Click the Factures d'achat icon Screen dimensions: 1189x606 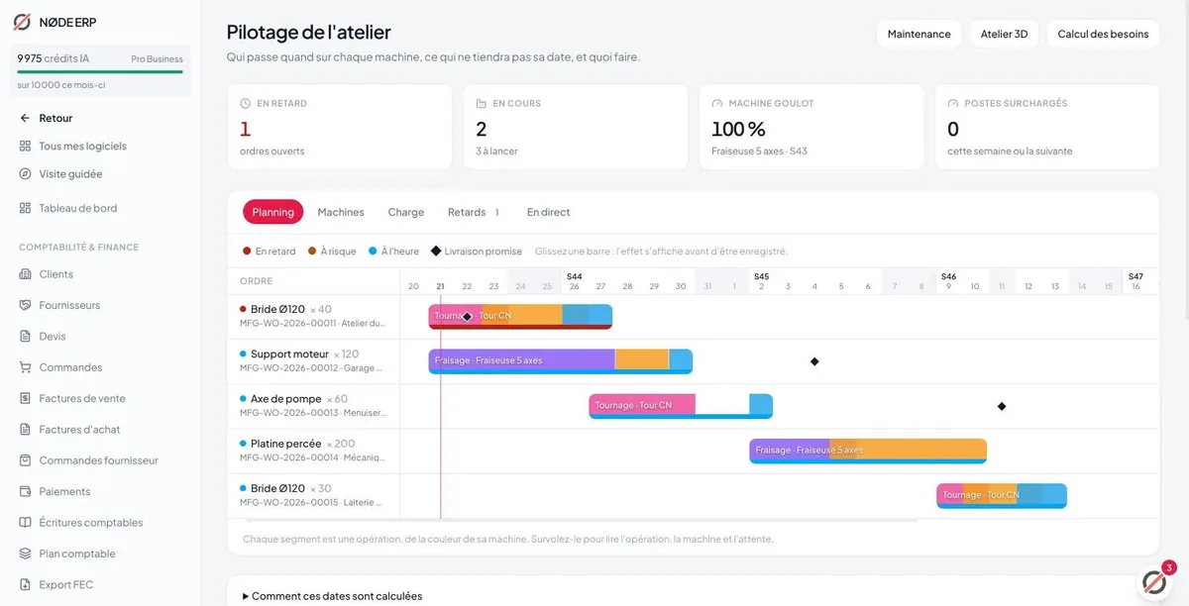pos(25,430)
